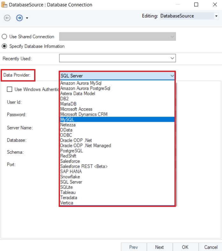Screen dimensions: 222x251
Task: Select Salesforce REST <Beta> option
Action: coord(117,166)
